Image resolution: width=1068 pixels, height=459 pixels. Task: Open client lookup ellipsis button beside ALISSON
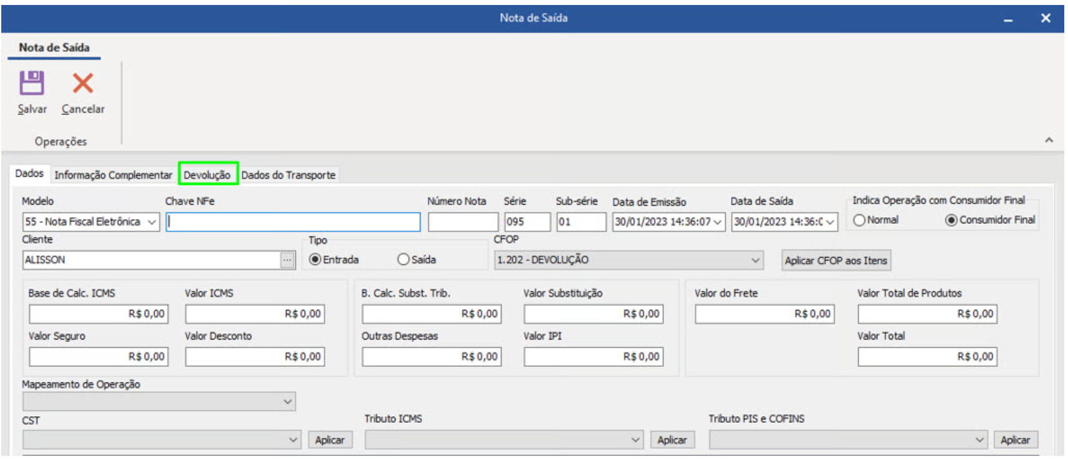coord(287,261)
